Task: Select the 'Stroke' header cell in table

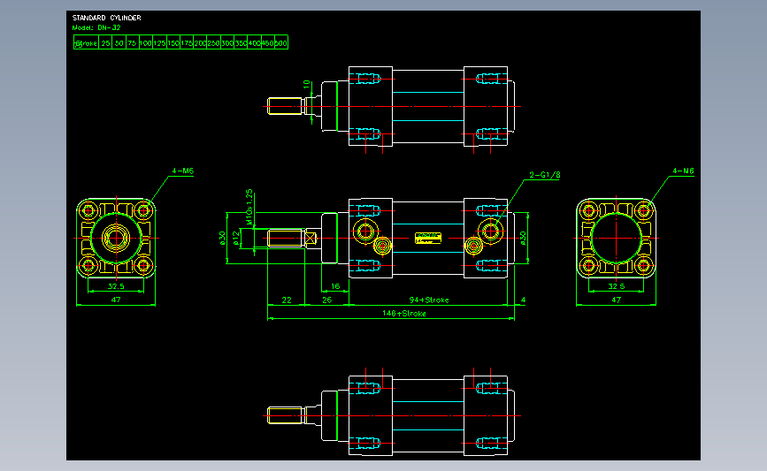Action: pyautogui.click(x=86, y=43)
